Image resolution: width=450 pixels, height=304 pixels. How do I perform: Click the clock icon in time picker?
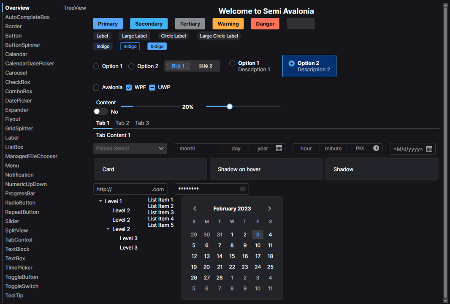(x=376, y=148)
